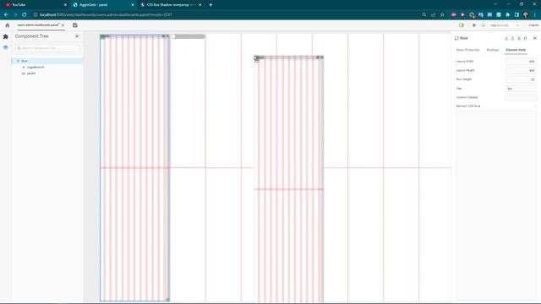Open the browser extensions puzzle icon

507,15
